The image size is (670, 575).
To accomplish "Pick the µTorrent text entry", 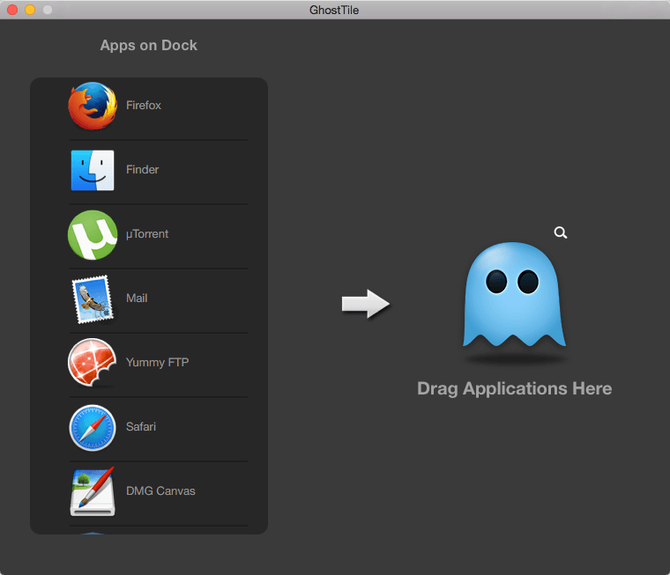I will [x=147, y=234].
